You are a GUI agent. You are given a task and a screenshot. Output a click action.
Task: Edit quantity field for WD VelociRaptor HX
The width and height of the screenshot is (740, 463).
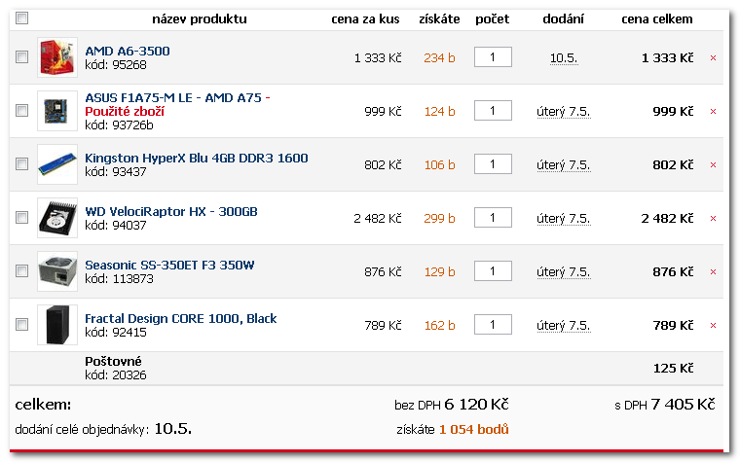coord(493,217)
